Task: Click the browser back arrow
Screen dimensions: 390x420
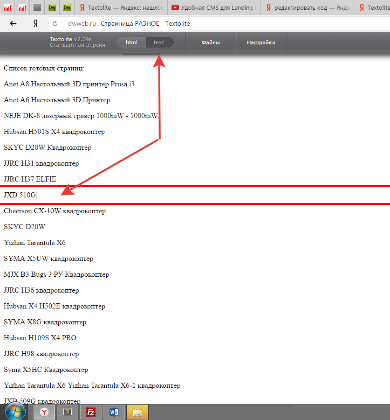Action: (x=14, y=23)
